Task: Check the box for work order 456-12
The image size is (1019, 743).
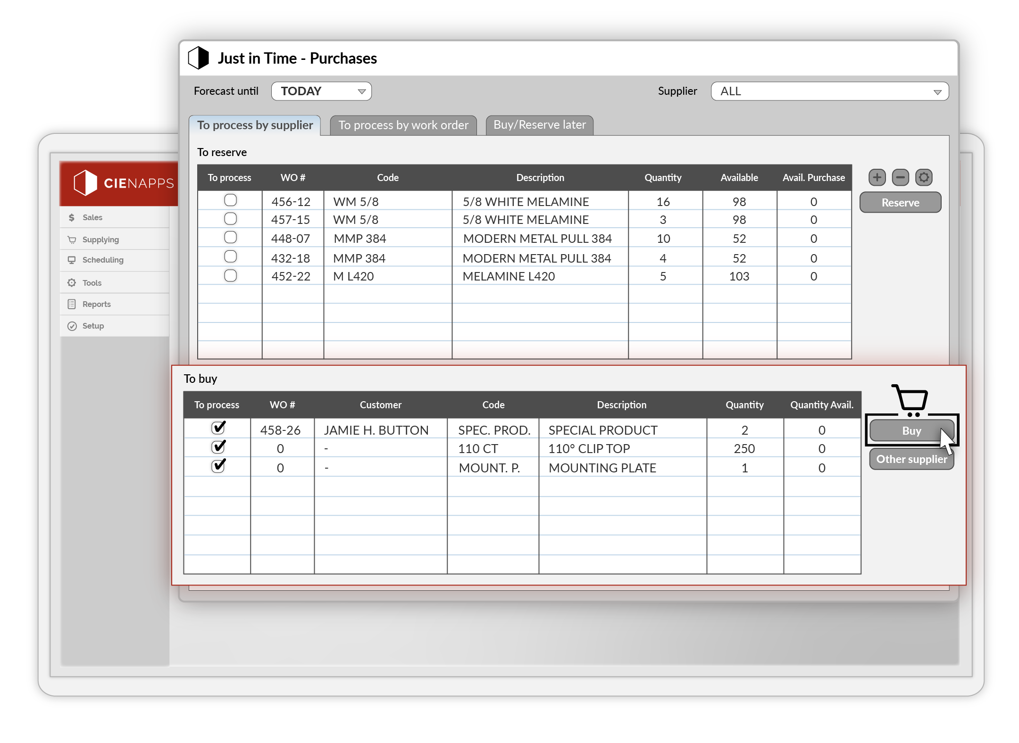Action: [230, 200]
